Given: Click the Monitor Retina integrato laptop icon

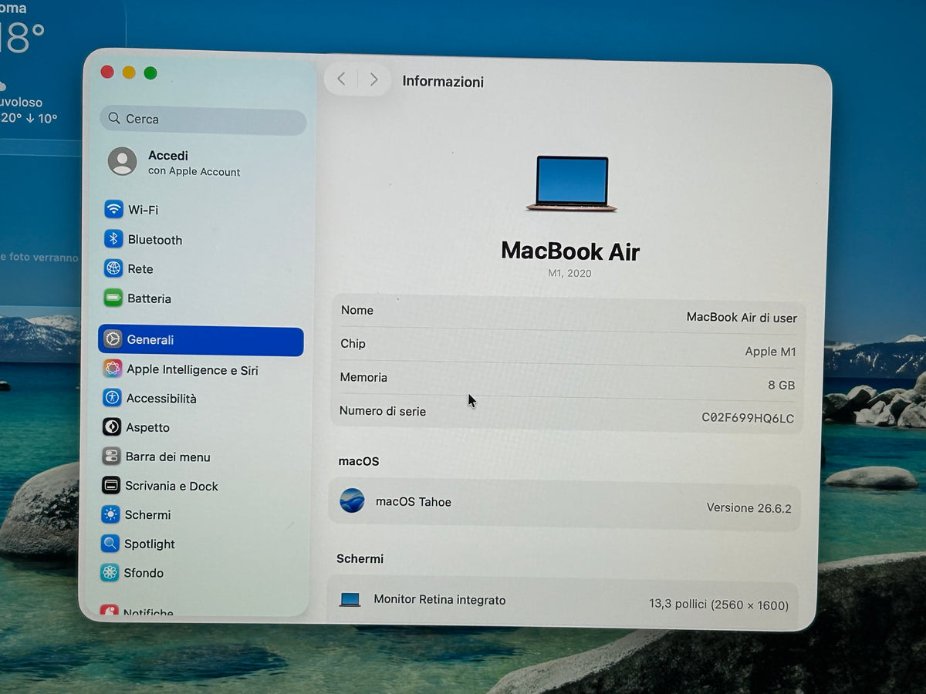Looking at the screenshot, I should pyautogui.click(x=350, y=599).
